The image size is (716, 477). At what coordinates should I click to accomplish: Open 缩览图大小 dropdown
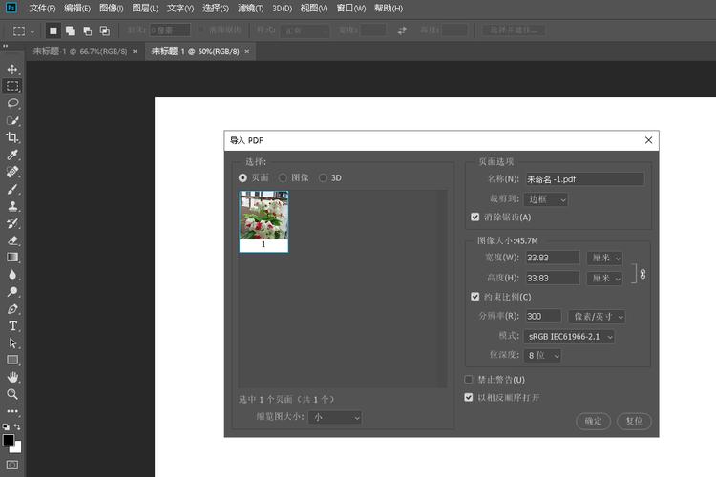click(335, 417)
